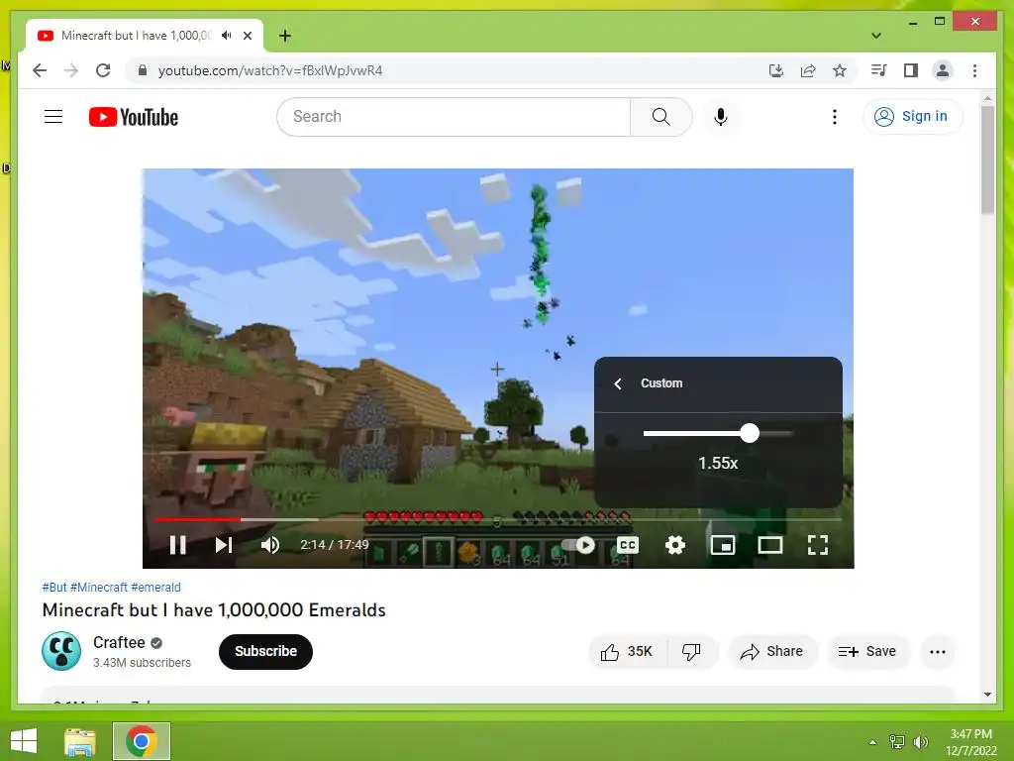Viewport: 1014px width, 761px height.
Task: Share this video
Action: (x=772, y=652)
